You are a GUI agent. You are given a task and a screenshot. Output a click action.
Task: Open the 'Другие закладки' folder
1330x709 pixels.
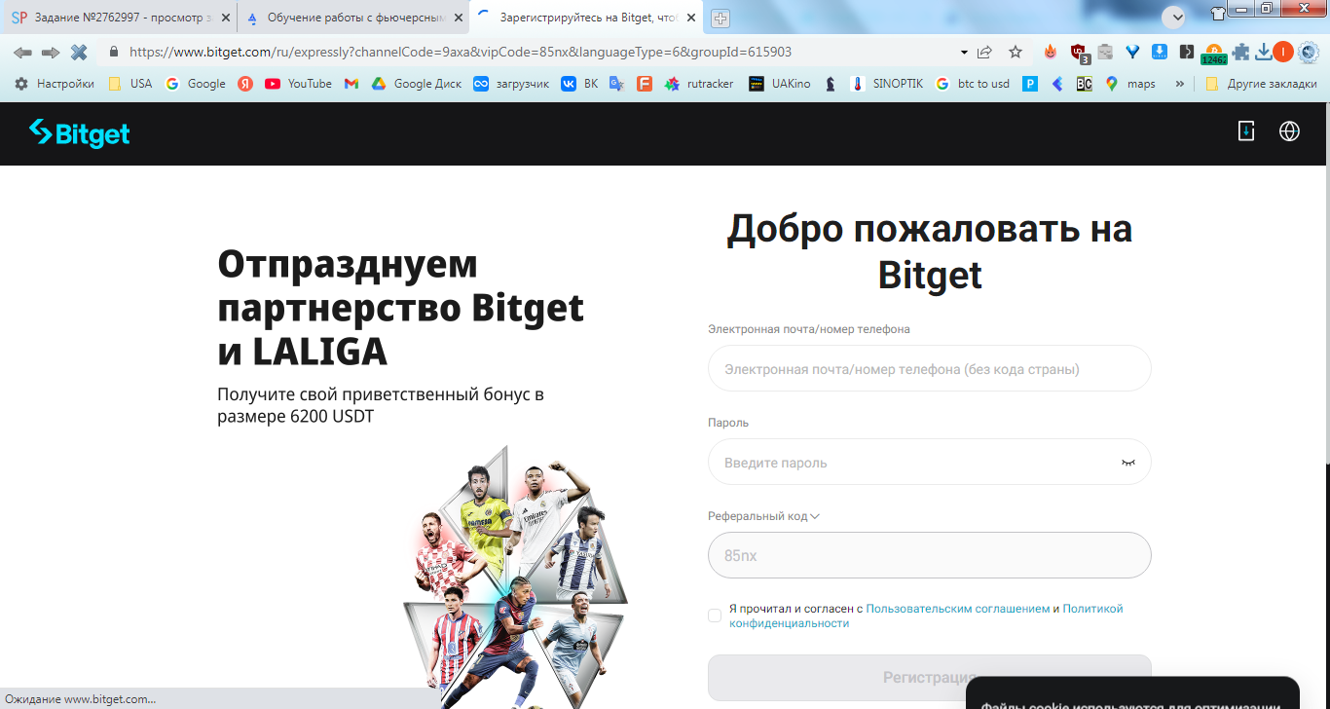coord(1261,84)
